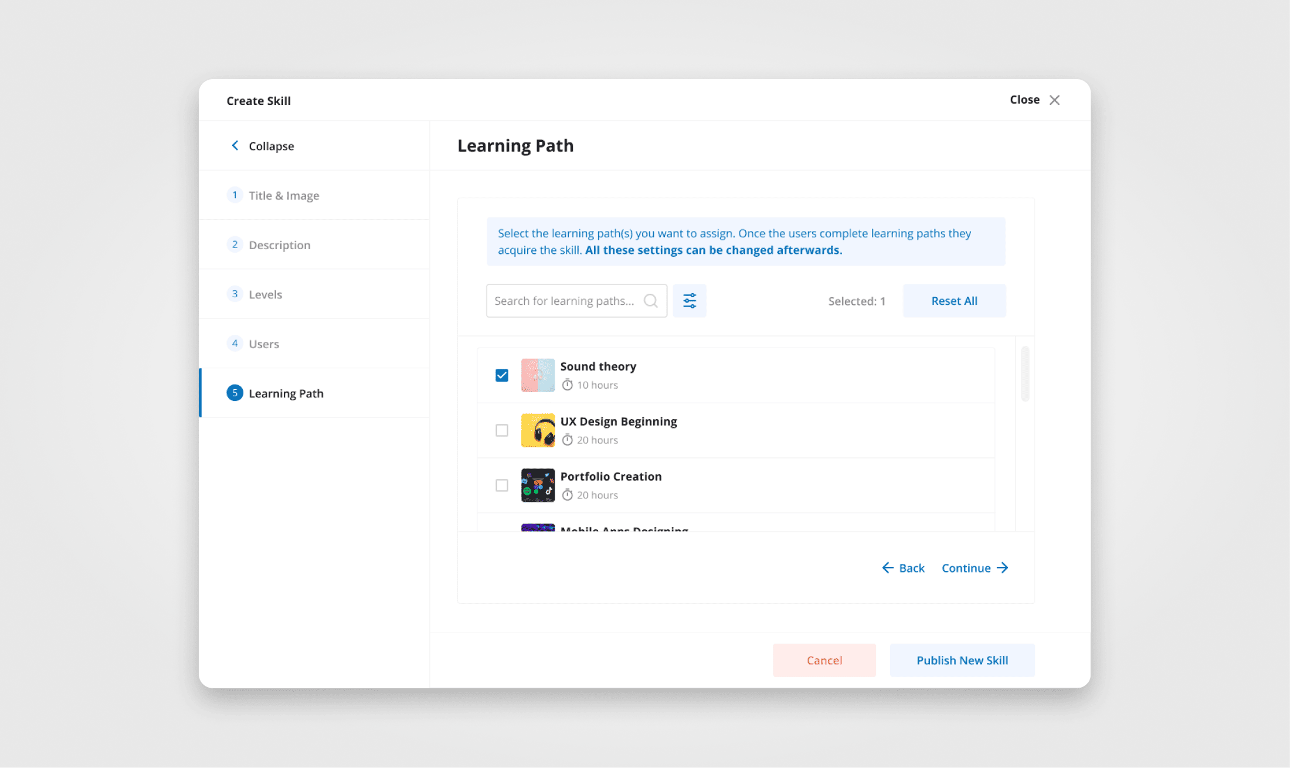The height and width of the screenshot is (768, 1290).
Task: Uncheck the Sound theory checkbox
Action: pos(502,375)
